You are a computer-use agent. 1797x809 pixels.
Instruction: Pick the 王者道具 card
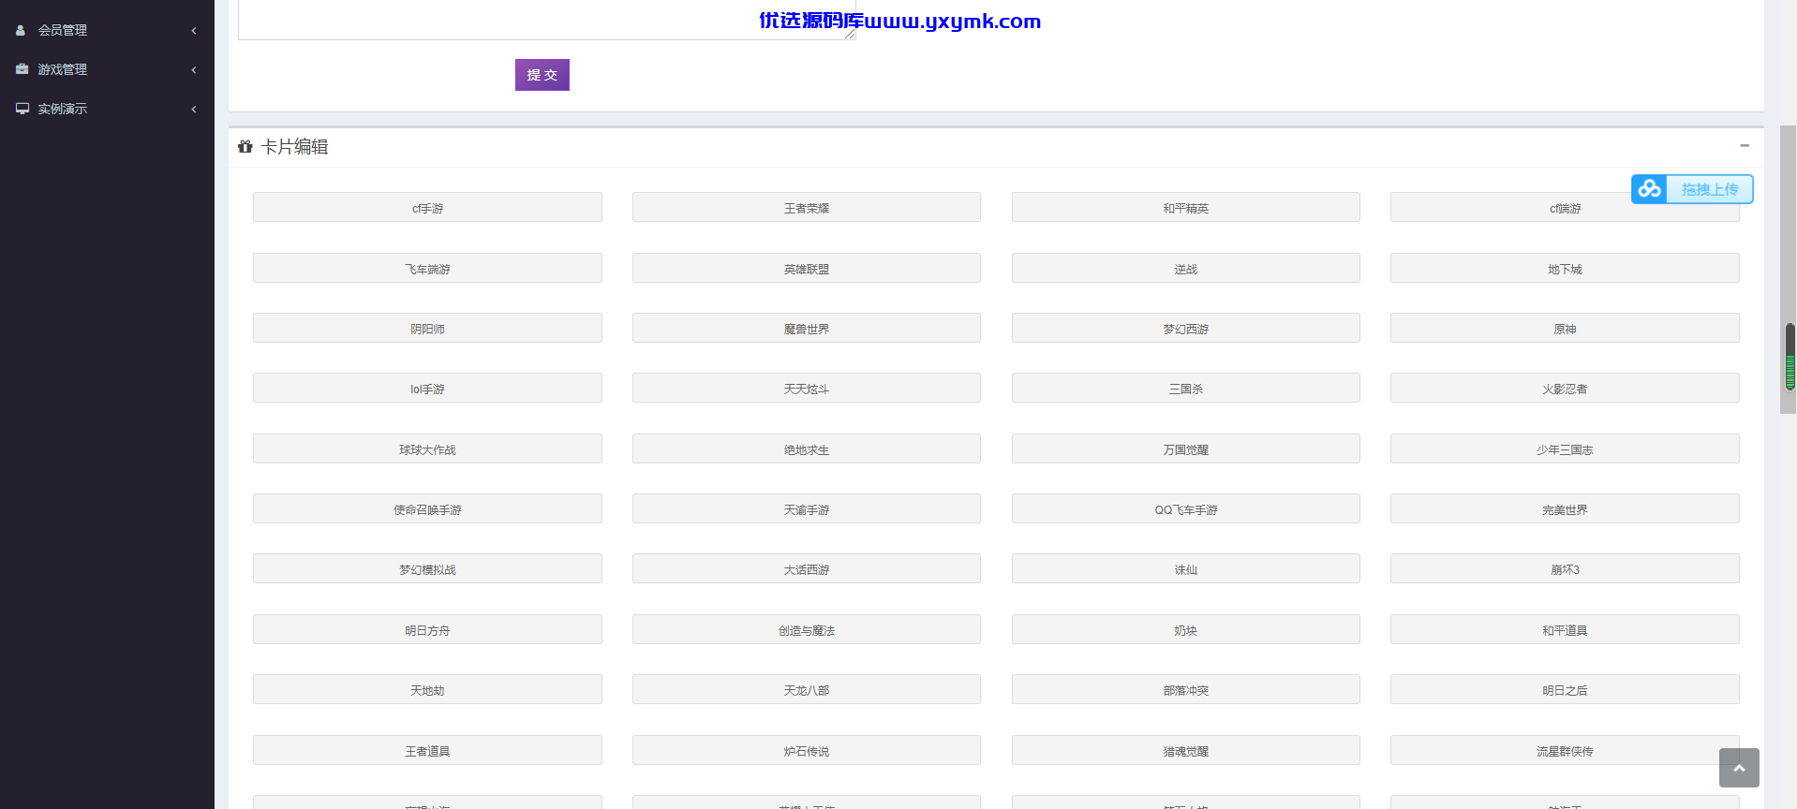427,751
